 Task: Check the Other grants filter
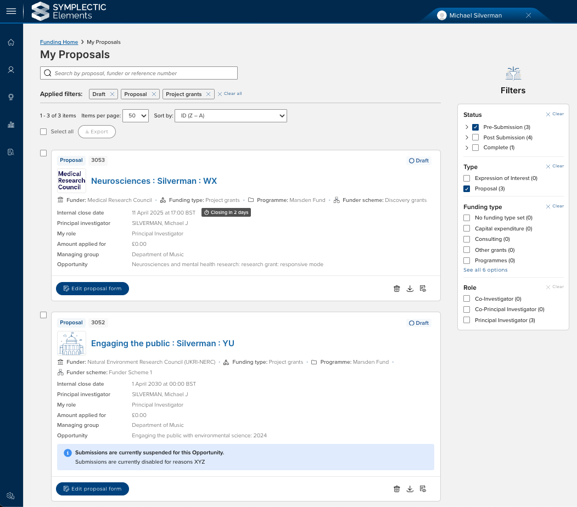[x=467, y=250]
